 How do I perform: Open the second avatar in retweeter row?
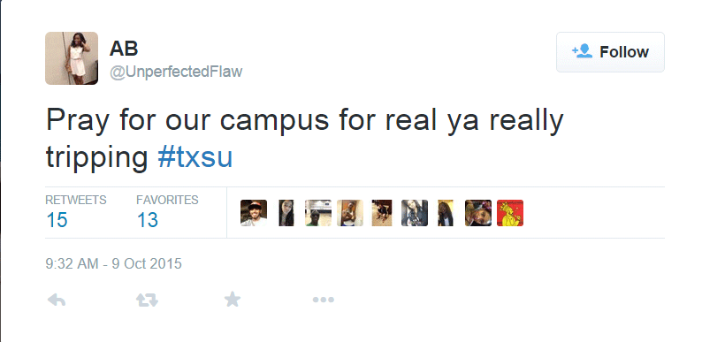(286, 213)
